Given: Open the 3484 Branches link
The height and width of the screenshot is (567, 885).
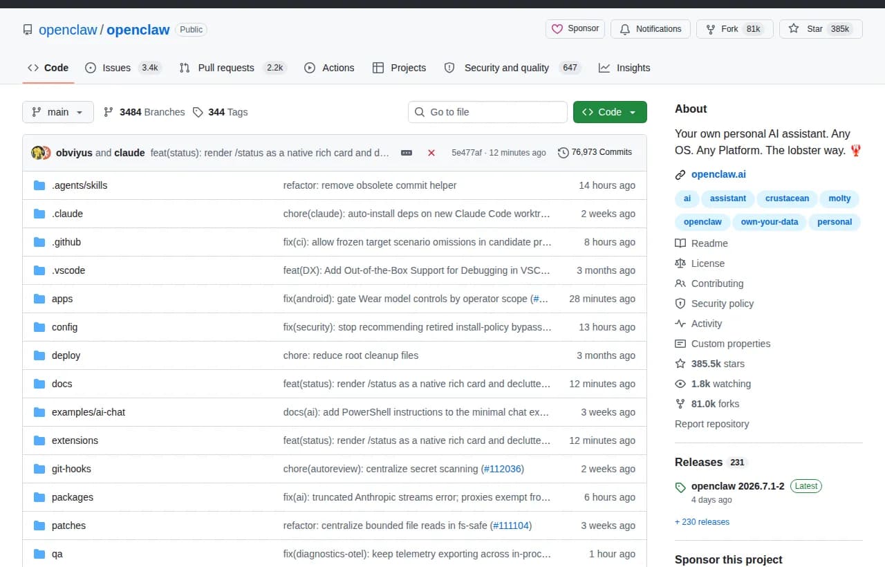Looking at the screenshot, I should [x=145, y=112].
